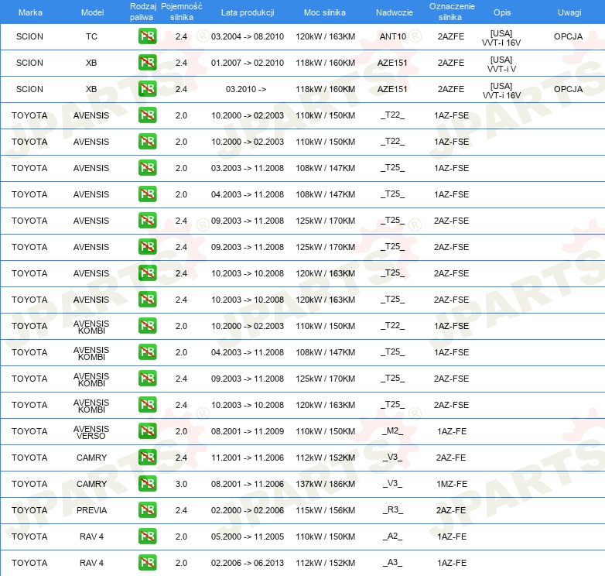Click the Uwagi column header
The width and height of the screenshot is (605, 576).
coord(569,12)
